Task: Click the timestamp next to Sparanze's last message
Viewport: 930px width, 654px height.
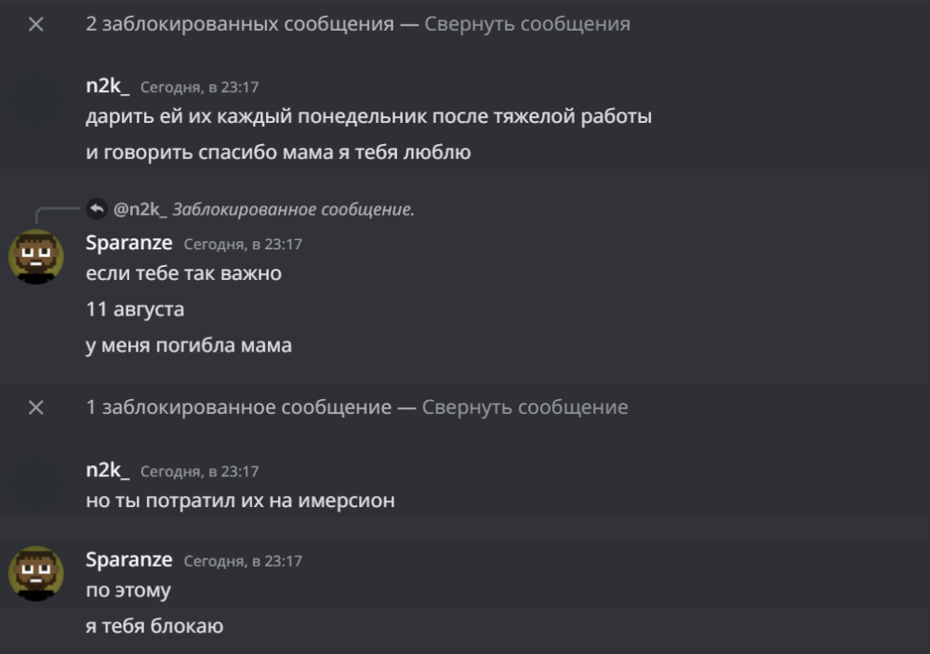Action: pos(243,561)
